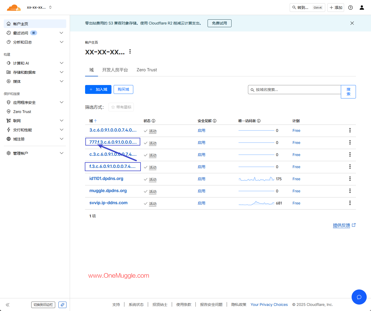Click the info icon next to 安全见解
Image resolution: width=371 pixels, height=311 pixels.
tap(215, 121)
